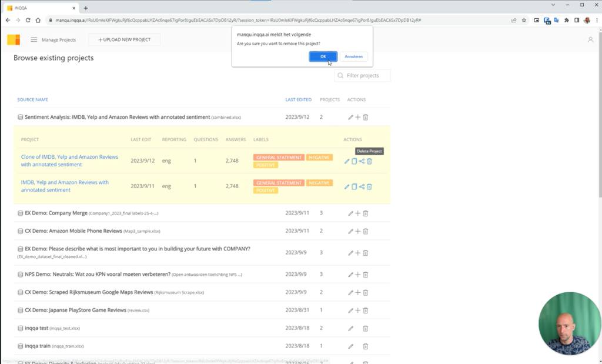602x364 pixels.
Task: Edit the Sentiment Analysis source with pencil icon
Action: coord(350,117)
